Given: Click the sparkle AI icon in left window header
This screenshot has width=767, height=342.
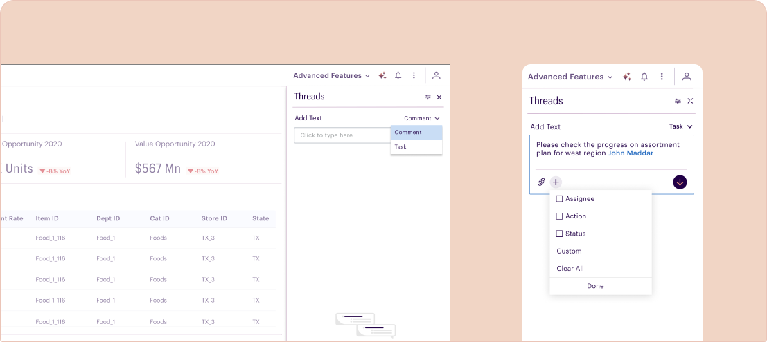Looking at the screenshot, I should tap(382, 75).
